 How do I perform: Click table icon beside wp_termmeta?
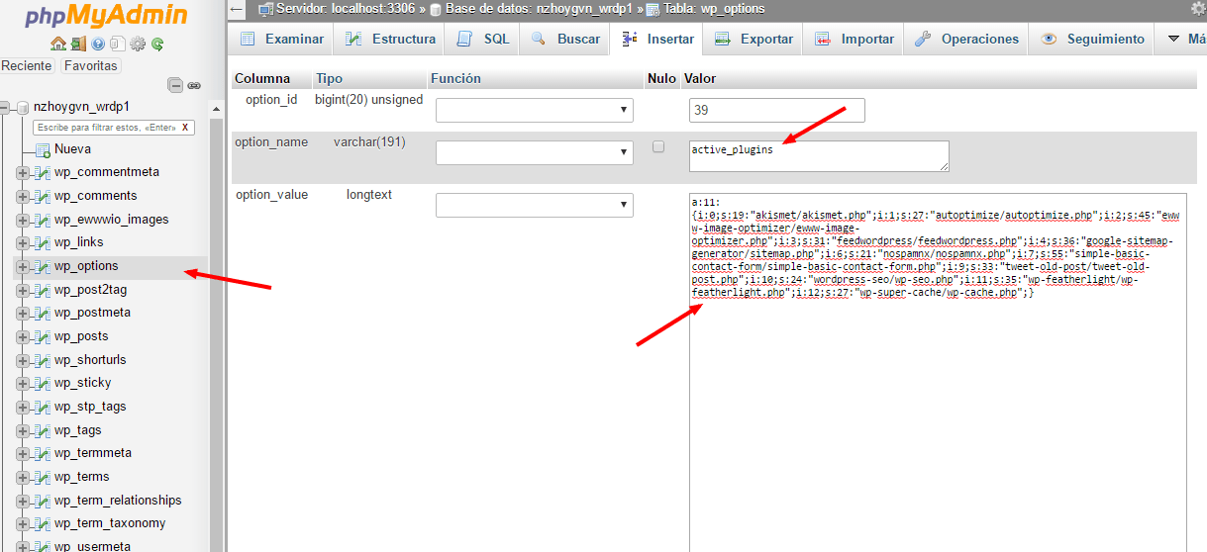click(x=42, y=453)
